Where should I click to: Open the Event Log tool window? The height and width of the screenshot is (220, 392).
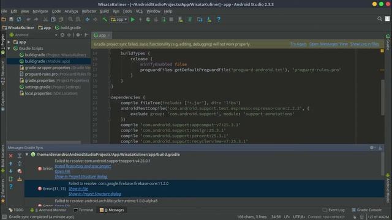[x=334, y=210]
